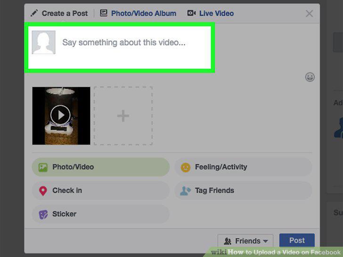Click the yellow Feeling smiley icon
Viewport: 343px width, 257px height.
[x=186, y=168]
